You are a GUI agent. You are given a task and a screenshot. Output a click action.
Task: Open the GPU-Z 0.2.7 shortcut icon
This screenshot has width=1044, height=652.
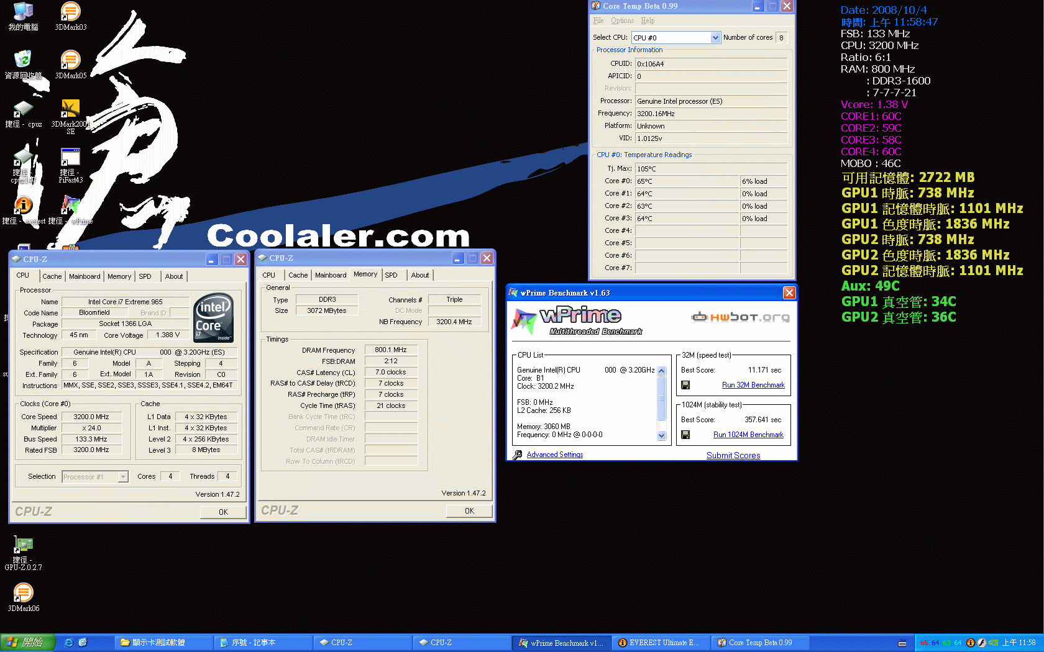point(23,553)
